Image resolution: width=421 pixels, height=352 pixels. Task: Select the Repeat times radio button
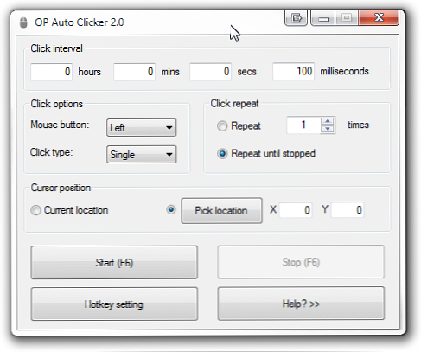[x=222, y=126]
